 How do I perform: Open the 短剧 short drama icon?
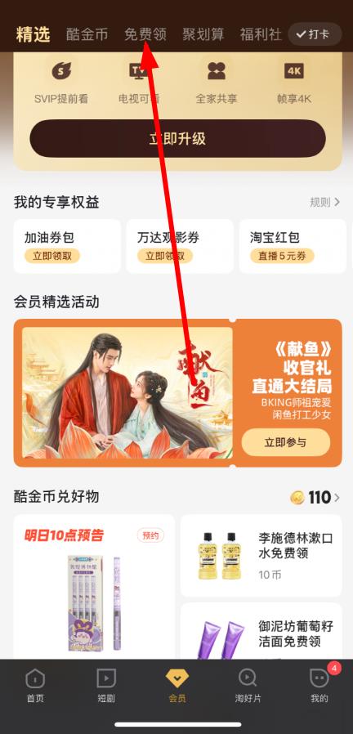(x=105, y=678)
